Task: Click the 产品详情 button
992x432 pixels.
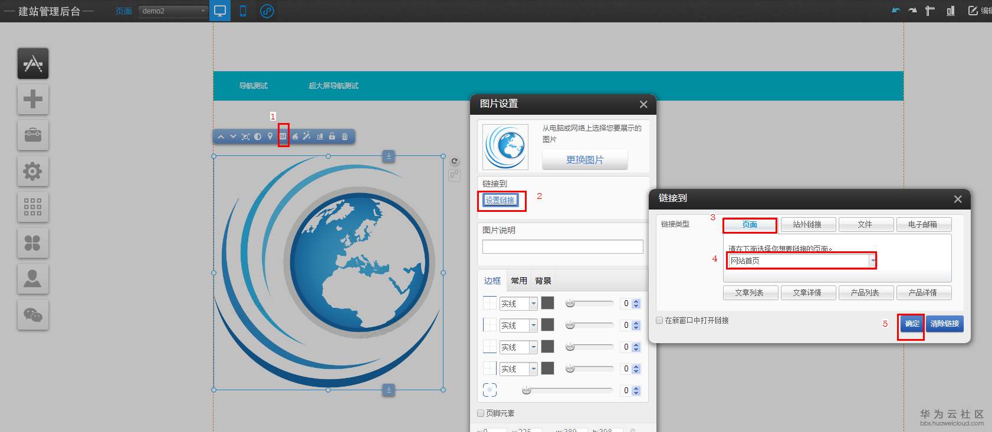Action: click(x=923, y=293)
